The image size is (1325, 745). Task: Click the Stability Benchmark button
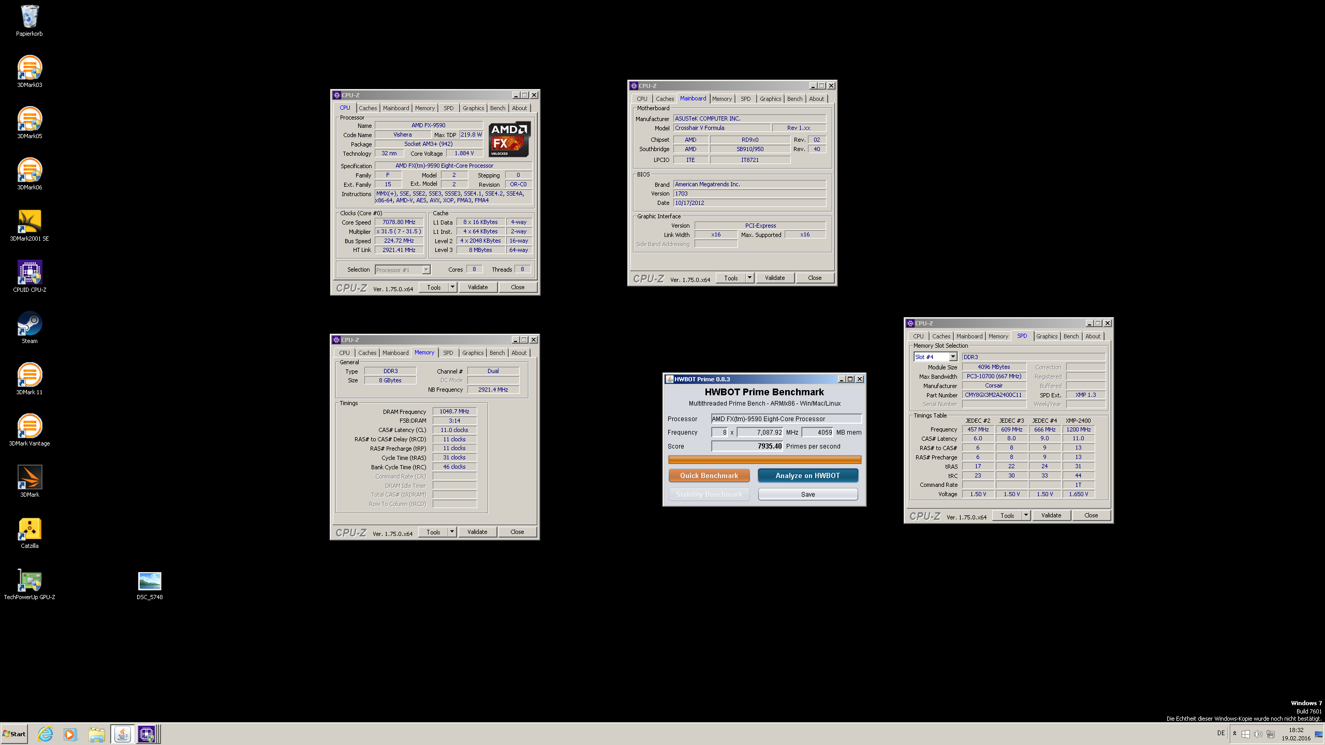coord(709,494)
